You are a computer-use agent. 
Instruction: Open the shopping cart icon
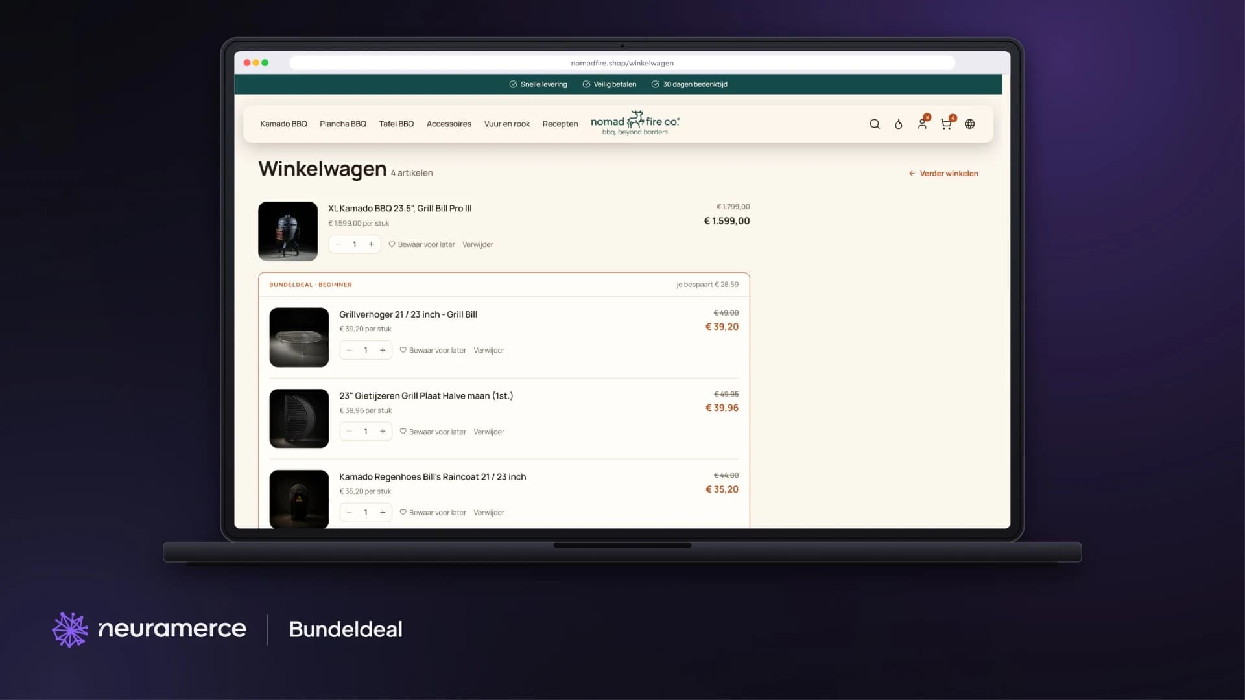(946, 124)
